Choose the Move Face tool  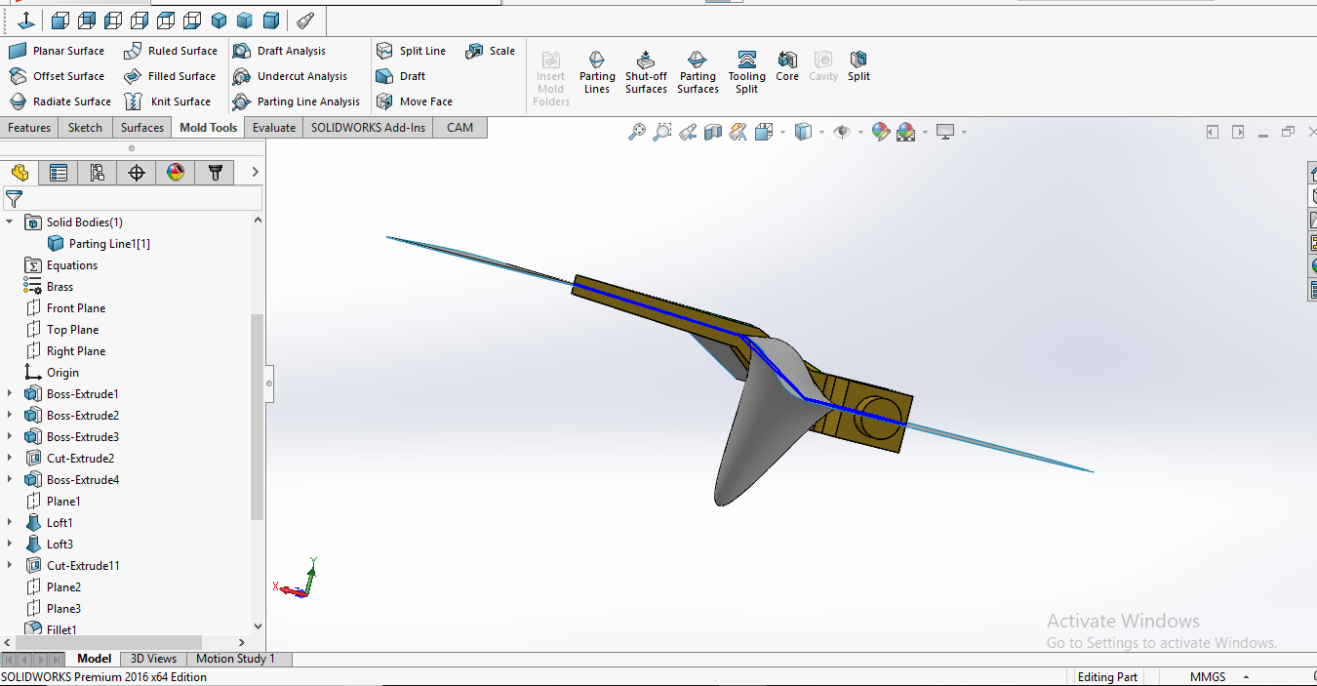click(x=415, y=101)
